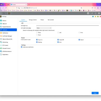Check the Power LED indicator checkbox

37,35
